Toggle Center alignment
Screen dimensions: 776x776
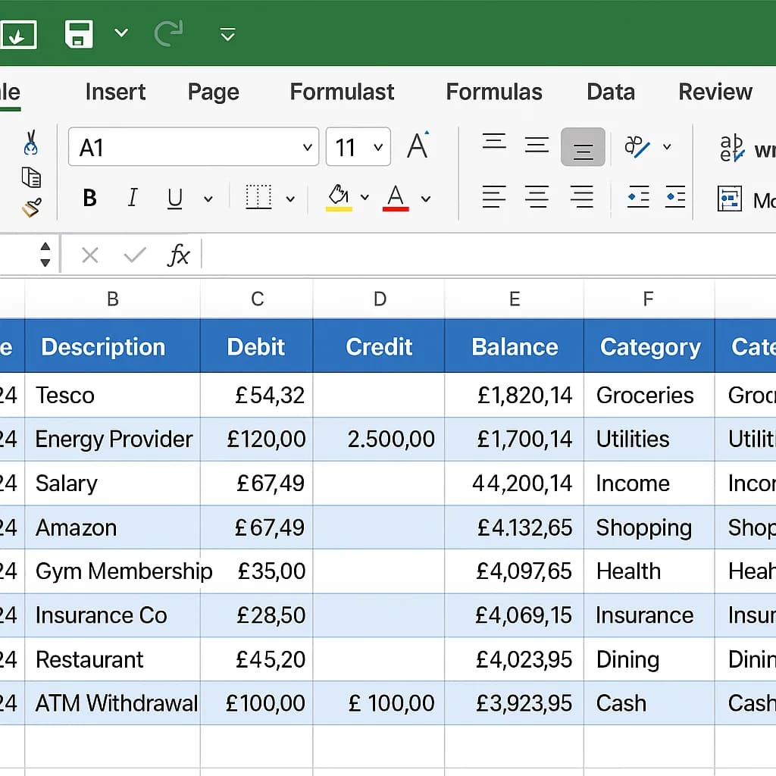coord(537,196)
